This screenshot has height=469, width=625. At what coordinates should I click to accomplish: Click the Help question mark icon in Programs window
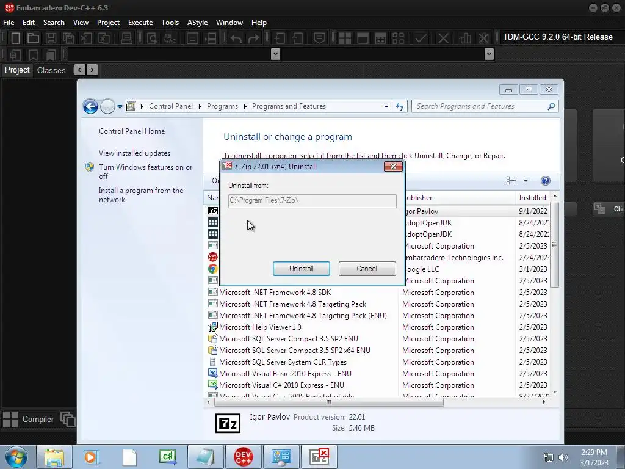coord(545,181)
